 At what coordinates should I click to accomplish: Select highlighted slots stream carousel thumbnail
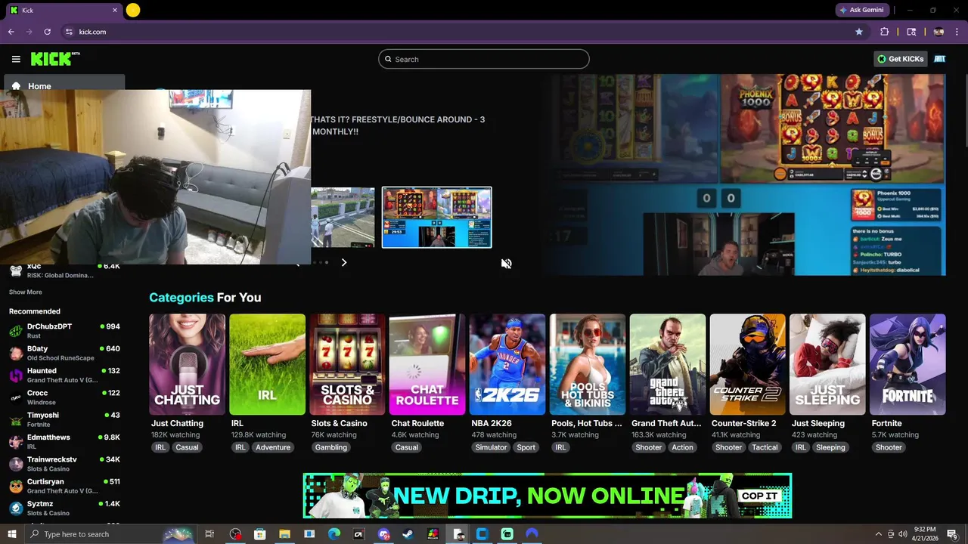[x=437, y=218]
